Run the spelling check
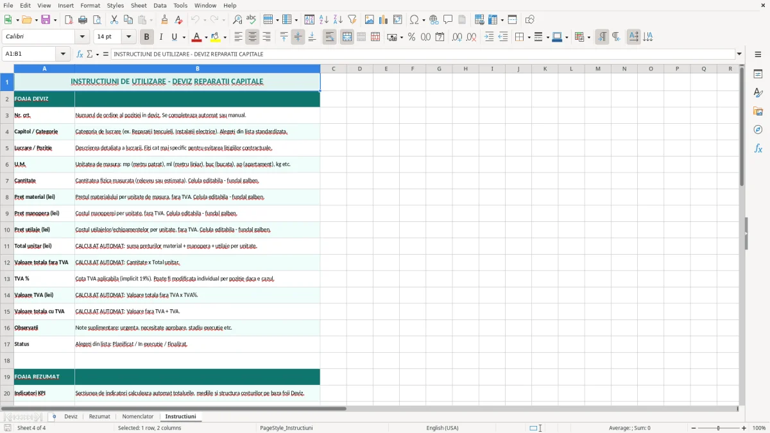This screenshot has height=433, width=770. (x=251, y=20)
